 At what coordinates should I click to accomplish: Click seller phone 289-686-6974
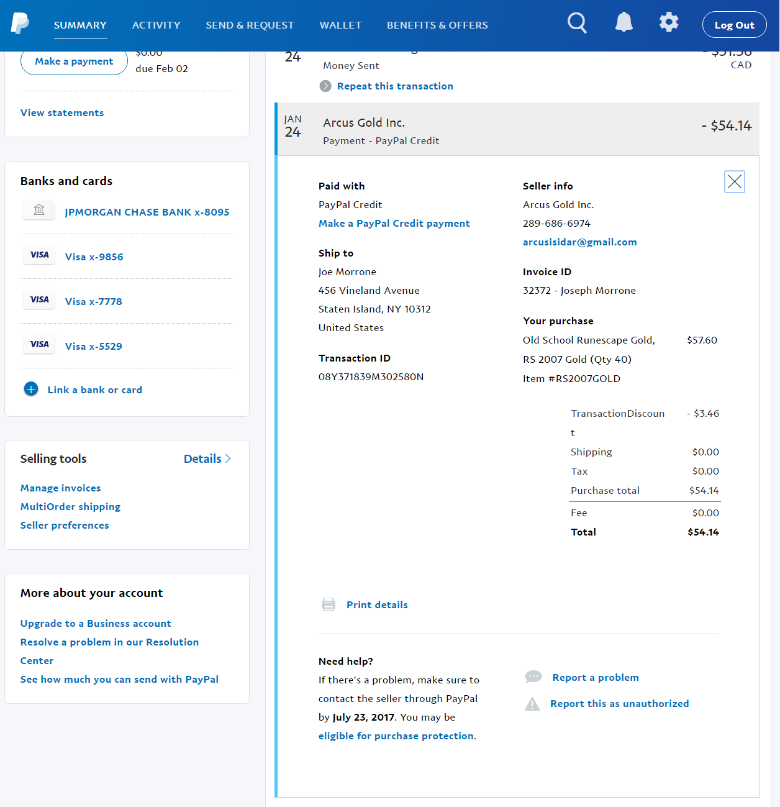556,224
